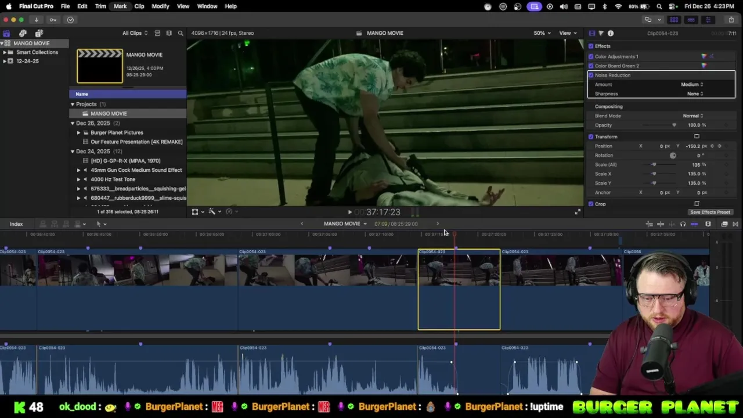
Task: Enter fullscreen viewer with the arrows icon
Action: [577, 212]
